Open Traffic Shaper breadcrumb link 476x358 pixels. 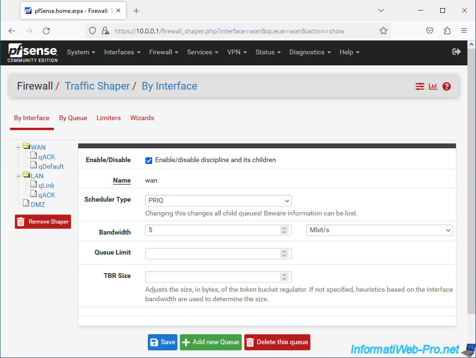pyautogui.click(x=97, y=86)
